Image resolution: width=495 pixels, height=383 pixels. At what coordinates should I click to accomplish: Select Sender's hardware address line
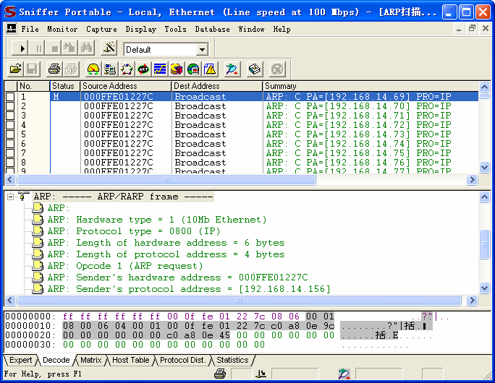pos(177,277)
